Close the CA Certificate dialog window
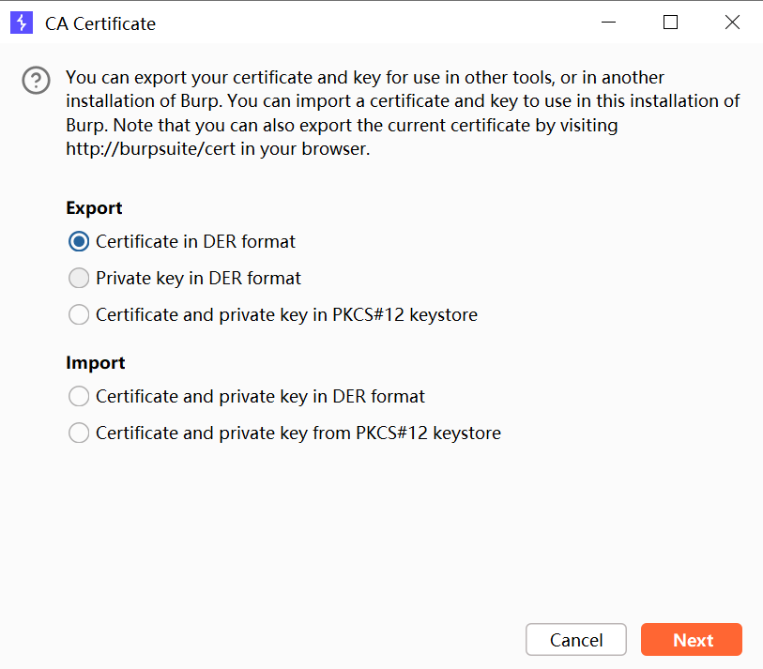The image size is (763, 669). (732, 23)
